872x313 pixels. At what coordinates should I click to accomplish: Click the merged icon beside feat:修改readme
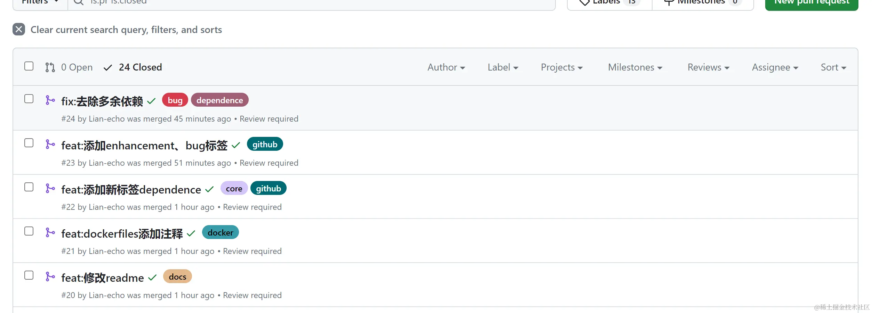coord(50,277)
